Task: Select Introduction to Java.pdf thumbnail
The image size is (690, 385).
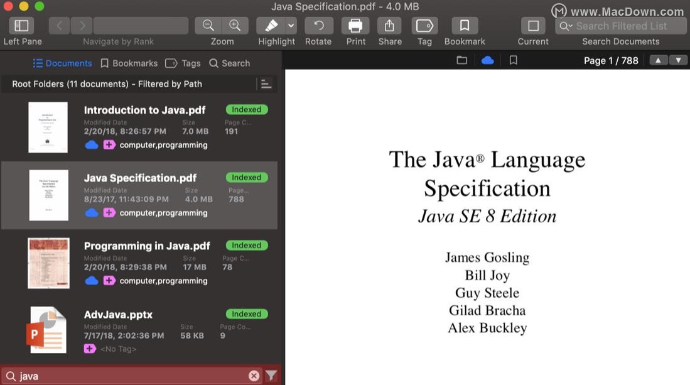Action: [x=48, y=127]
